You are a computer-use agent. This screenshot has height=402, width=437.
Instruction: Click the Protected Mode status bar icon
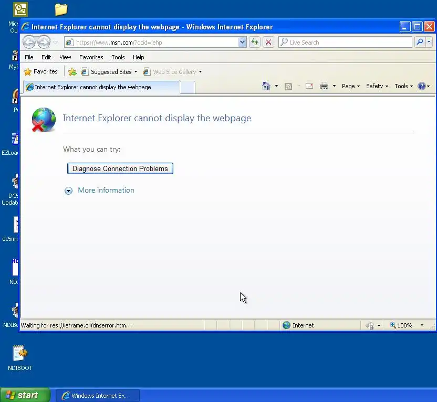click(370, 325)
